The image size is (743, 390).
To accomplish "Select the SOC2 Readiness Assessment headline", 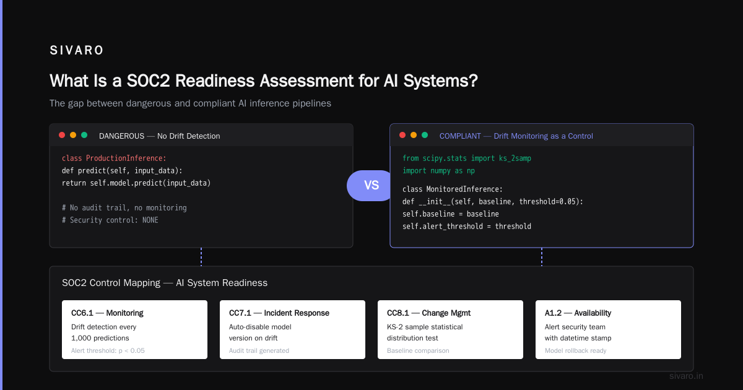I will [x=264, y=81].
